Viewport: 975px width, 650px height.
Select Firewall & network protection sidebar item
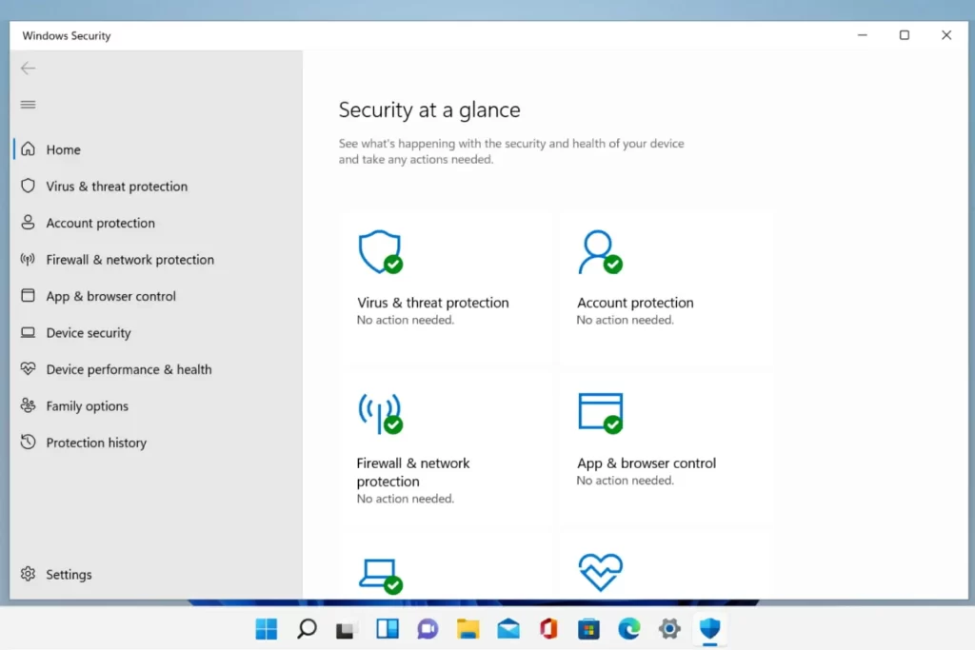click(129, 260)
